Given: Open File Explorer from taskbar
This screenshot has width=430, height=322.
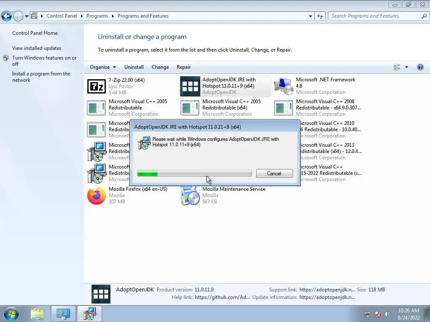Looking at the screenshot, I should point(37,314).
